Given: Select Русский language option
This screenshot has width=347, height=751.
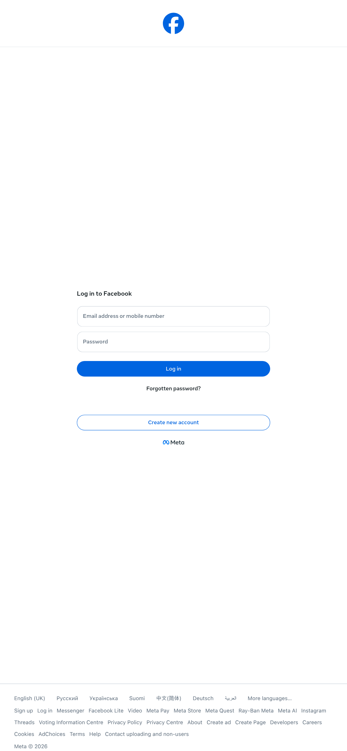Looking at the screenshot, I should [x=67, y=698].
